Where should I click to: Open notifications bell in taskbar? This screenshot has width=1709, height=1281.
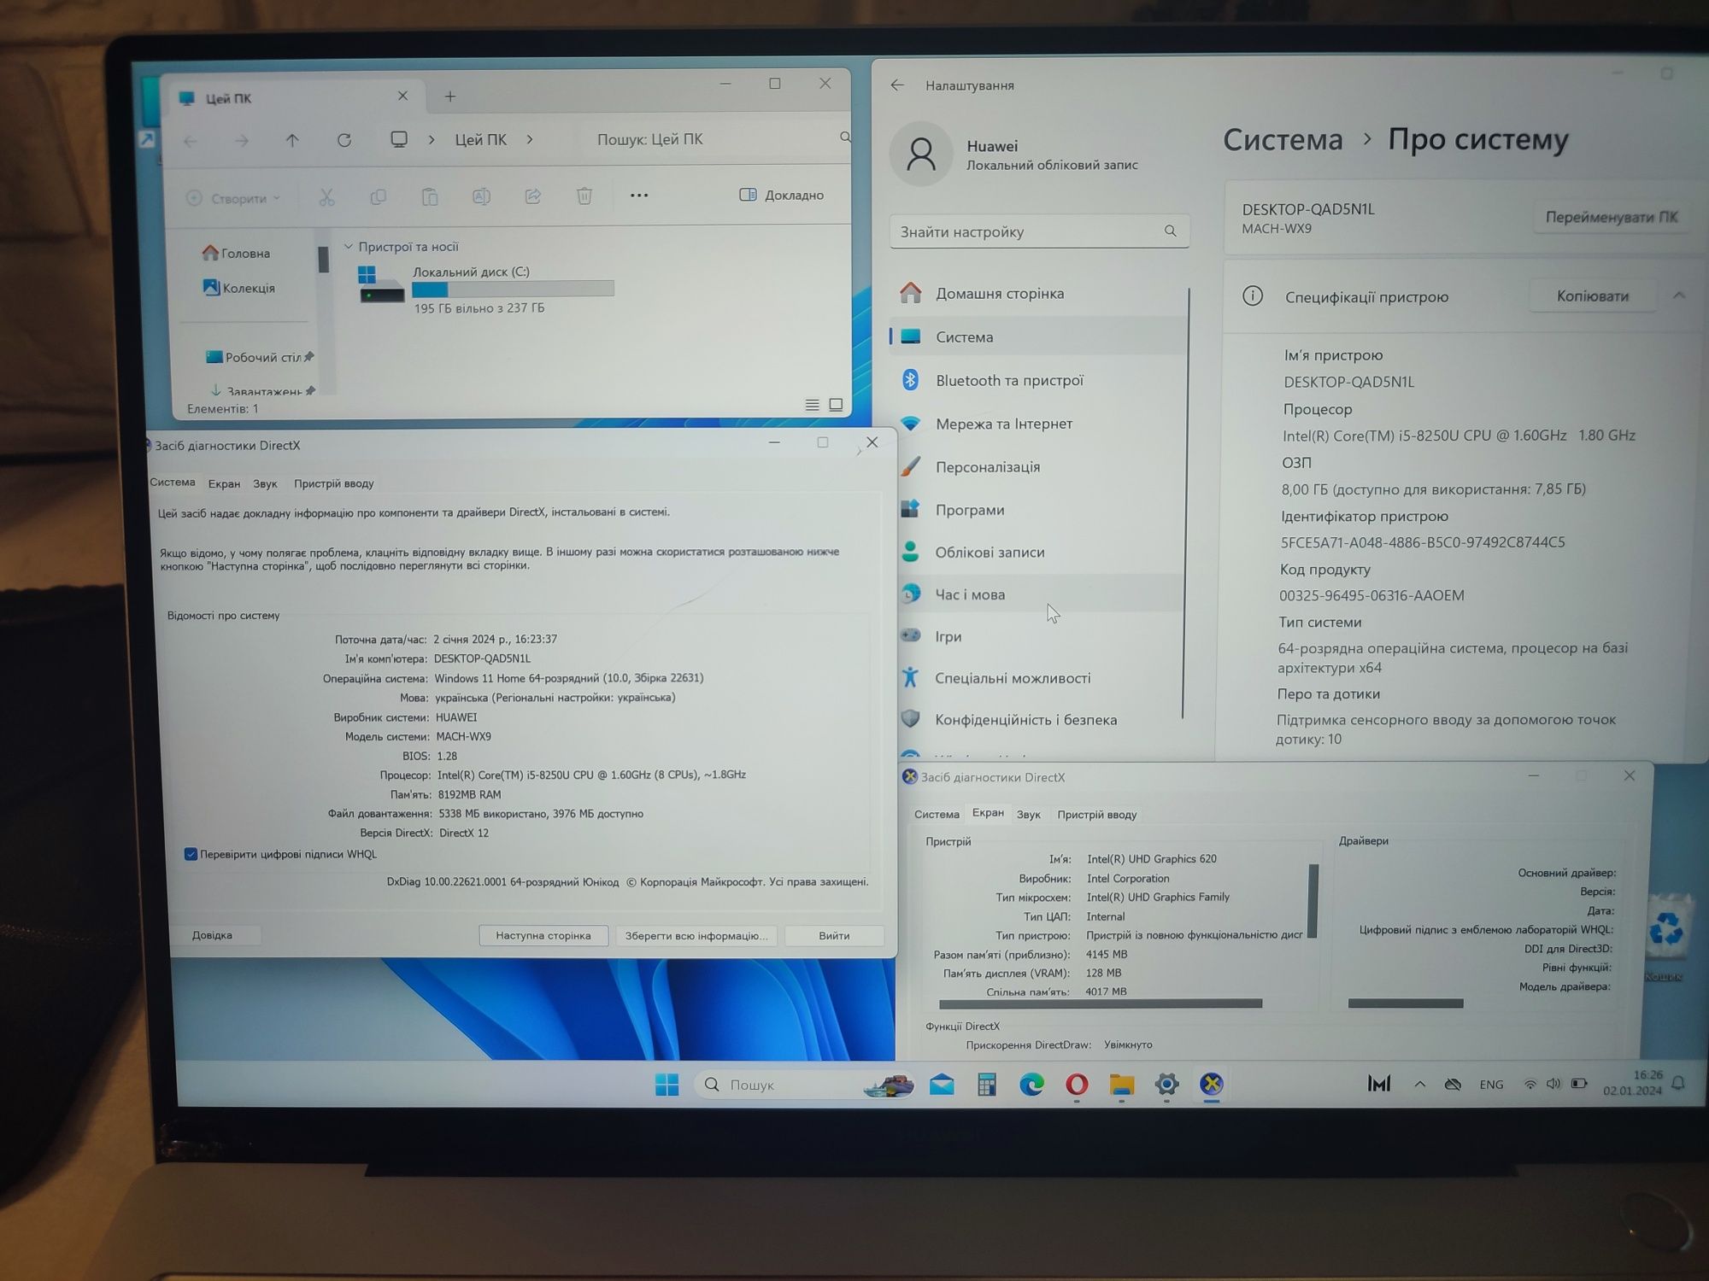pyautogui.click(x=1678, y=1083)
